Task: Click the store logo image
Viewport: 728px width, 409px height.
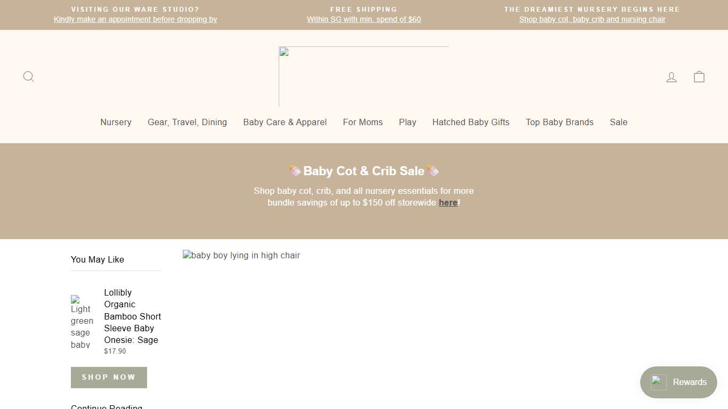Action: [x=363, y=76]
